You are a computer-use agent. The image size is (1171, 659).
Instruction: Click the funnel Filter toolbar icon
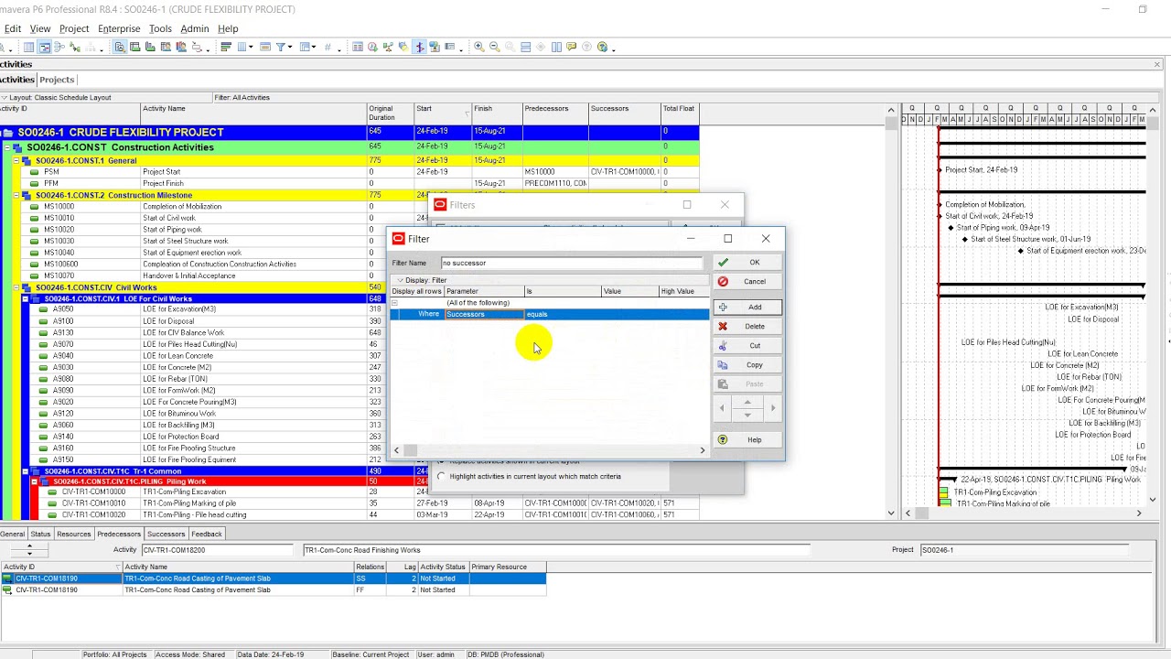[x=280, y=47]
